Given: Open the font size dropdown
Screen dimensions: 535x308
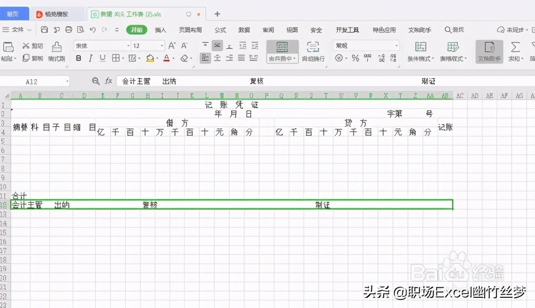Looking at the screenshot, I should (x=162, y=46).
